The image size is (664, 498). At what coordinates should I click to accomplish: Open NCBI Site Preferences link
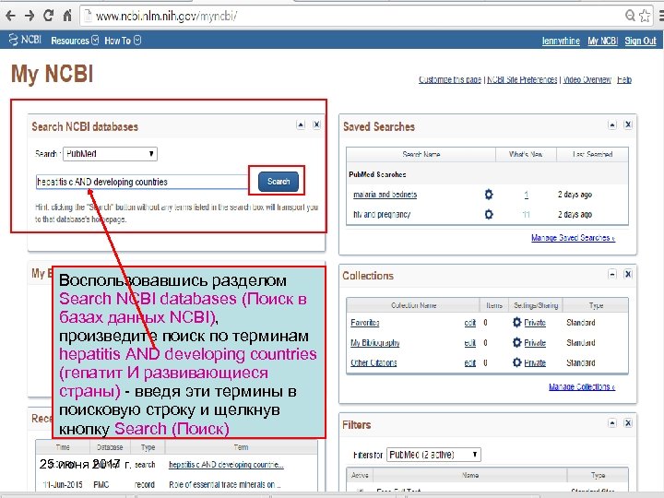[522, 79]
